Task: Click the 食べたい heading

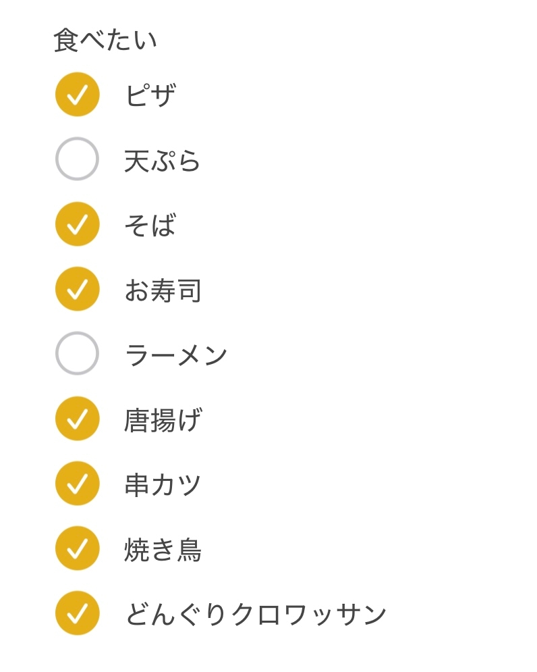Action: pos(105,41)
